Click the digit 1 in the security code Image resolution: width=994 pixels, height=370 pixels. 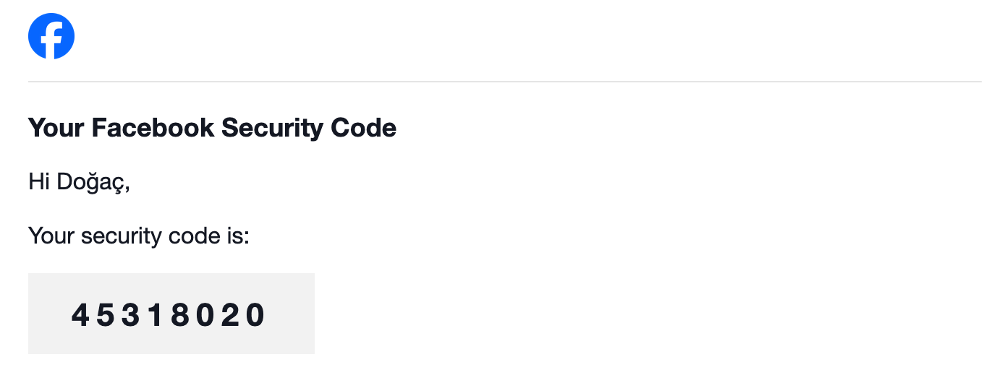click(x=154, y=314)
